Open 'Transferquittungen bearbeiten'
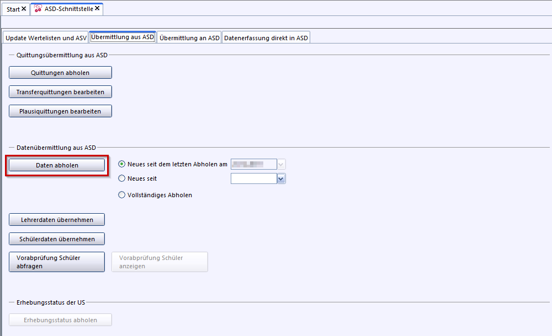This screenshot has height=336, width=552. pyautogui.click(x=60, y=92)
